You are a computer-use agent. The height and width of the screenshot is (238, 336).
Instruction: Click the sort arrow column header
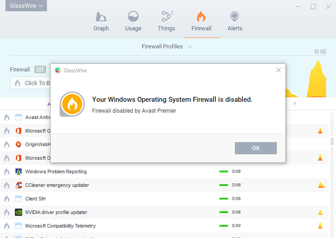294,104
